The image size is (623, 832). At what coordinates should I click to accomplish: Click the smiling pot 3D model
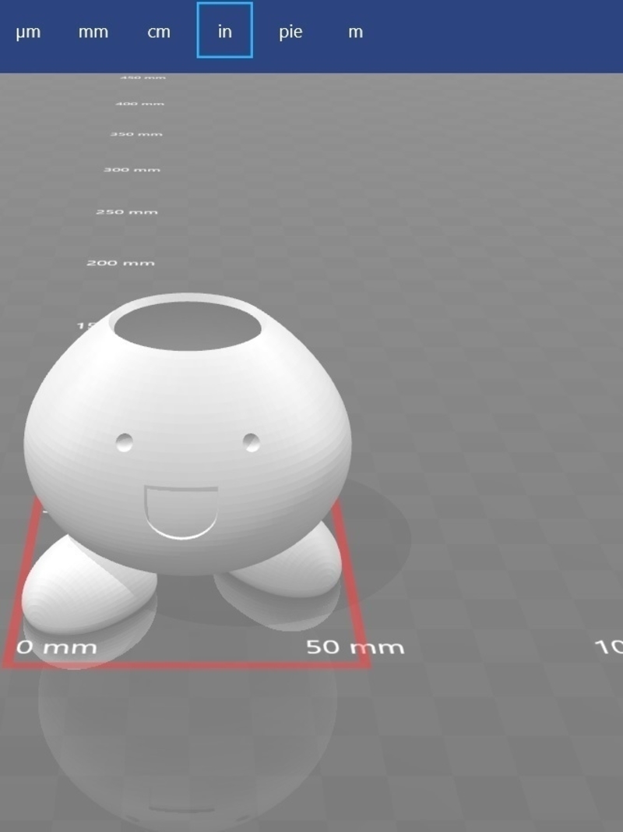186,462
